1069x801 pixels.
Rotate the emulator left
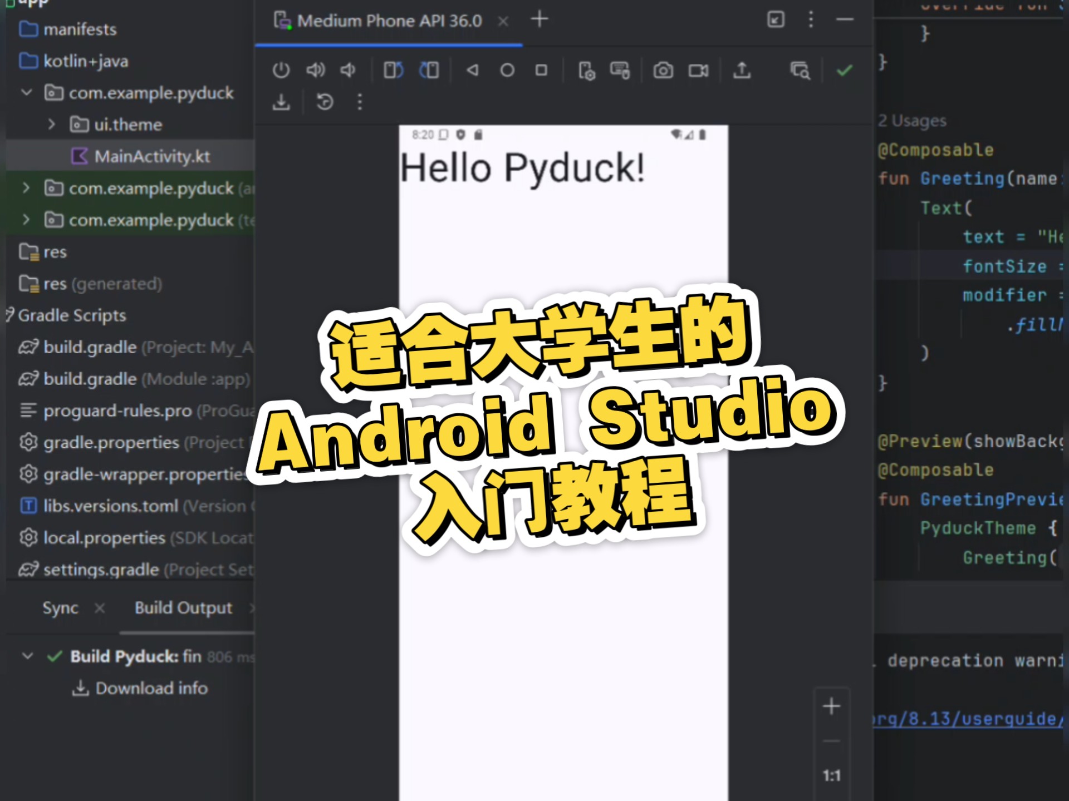394,70
